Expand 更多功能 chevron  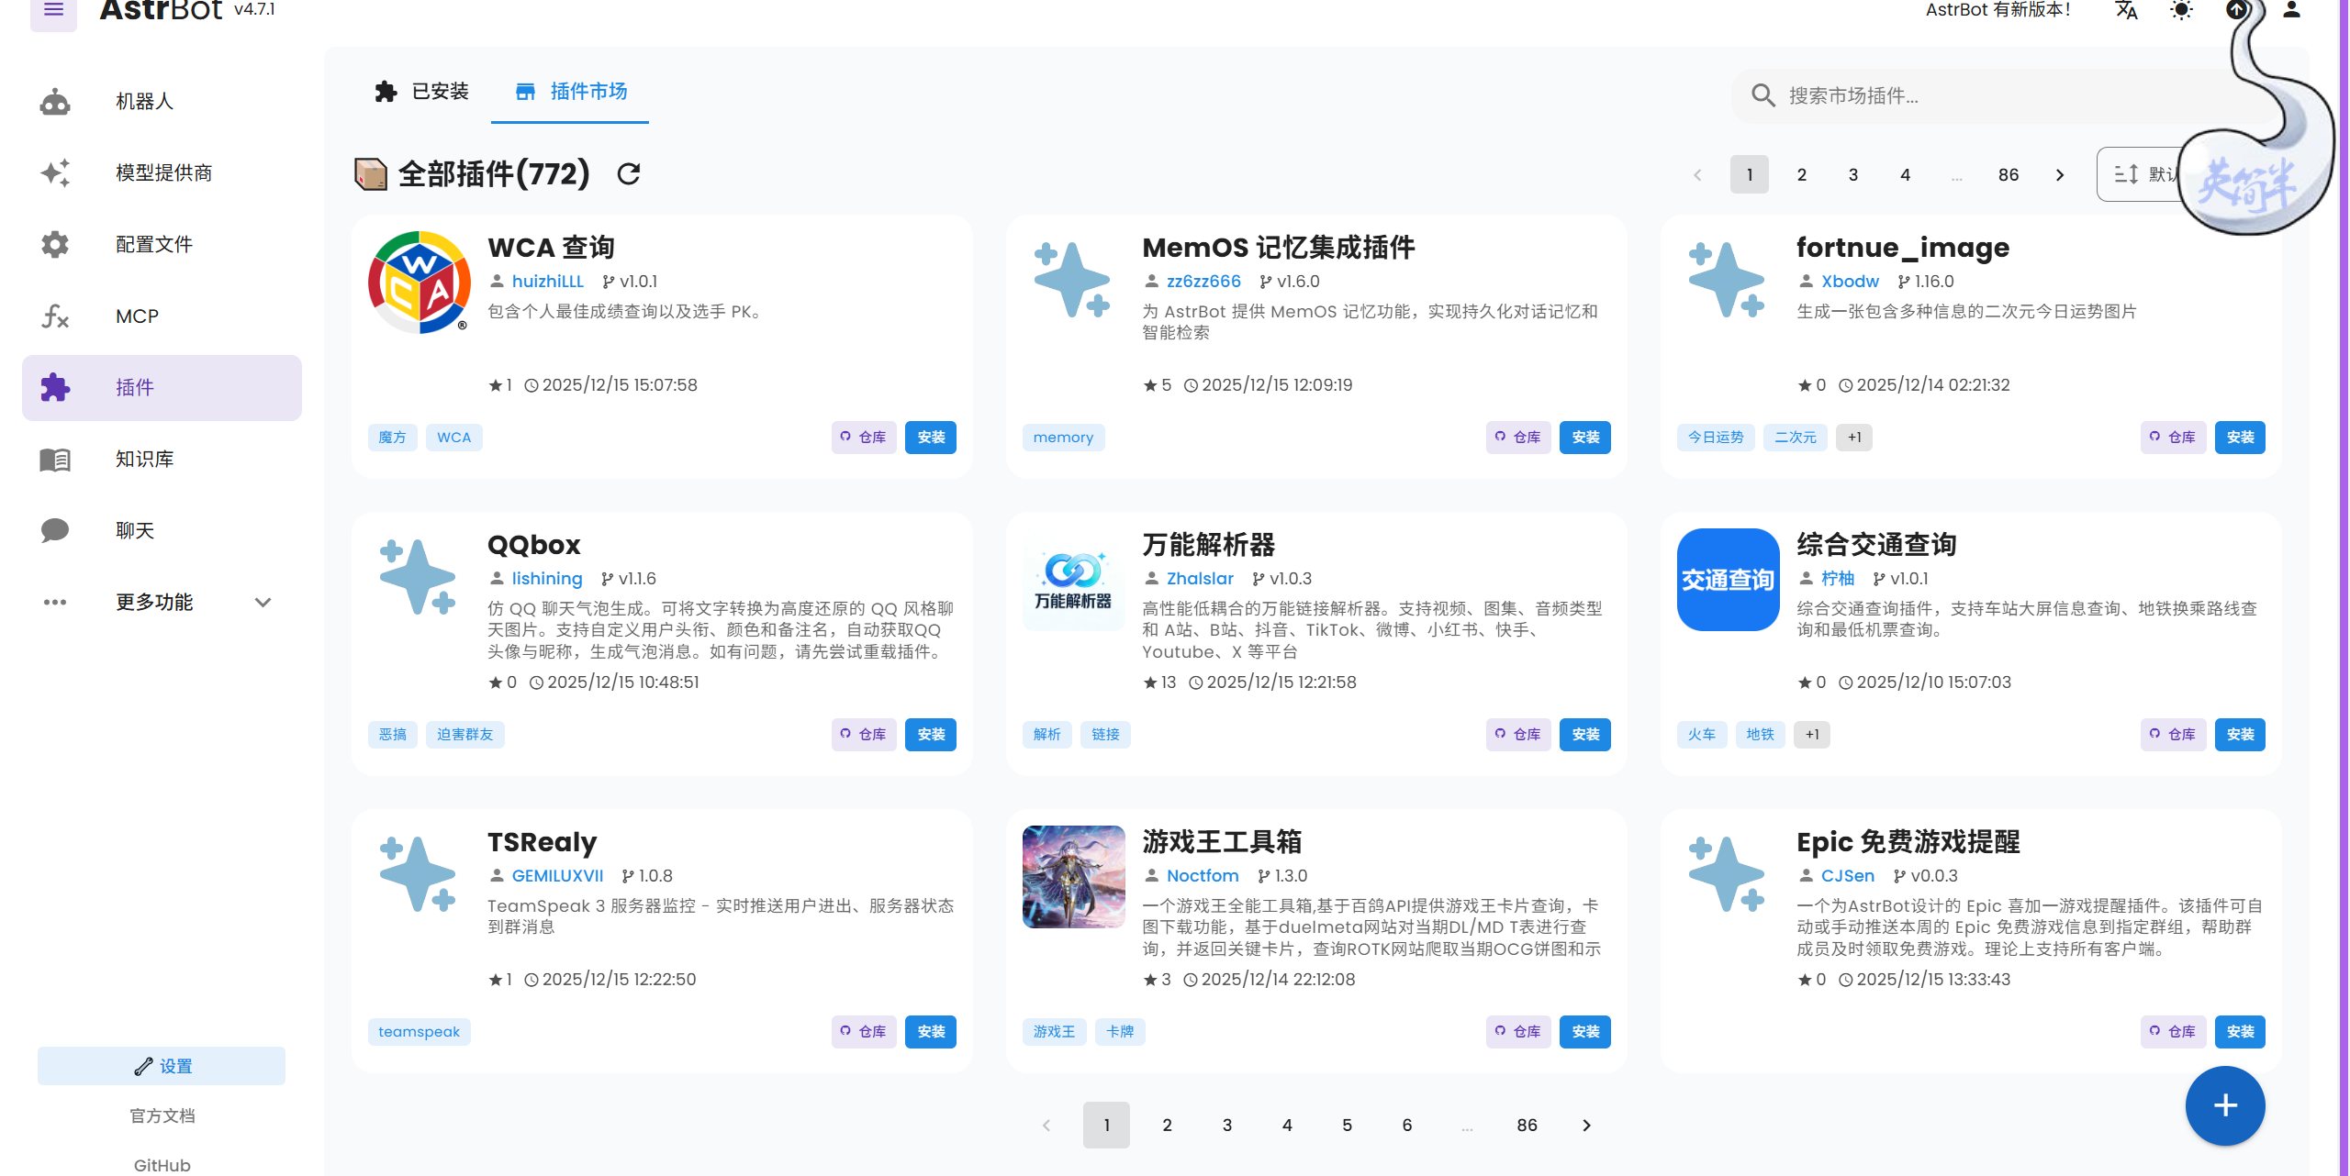(263, 602)
